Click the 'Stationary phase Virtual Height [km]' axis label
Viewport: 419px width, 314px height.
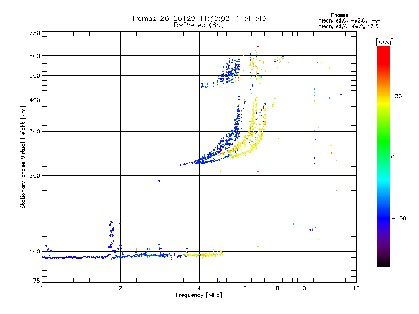[23, 157]
